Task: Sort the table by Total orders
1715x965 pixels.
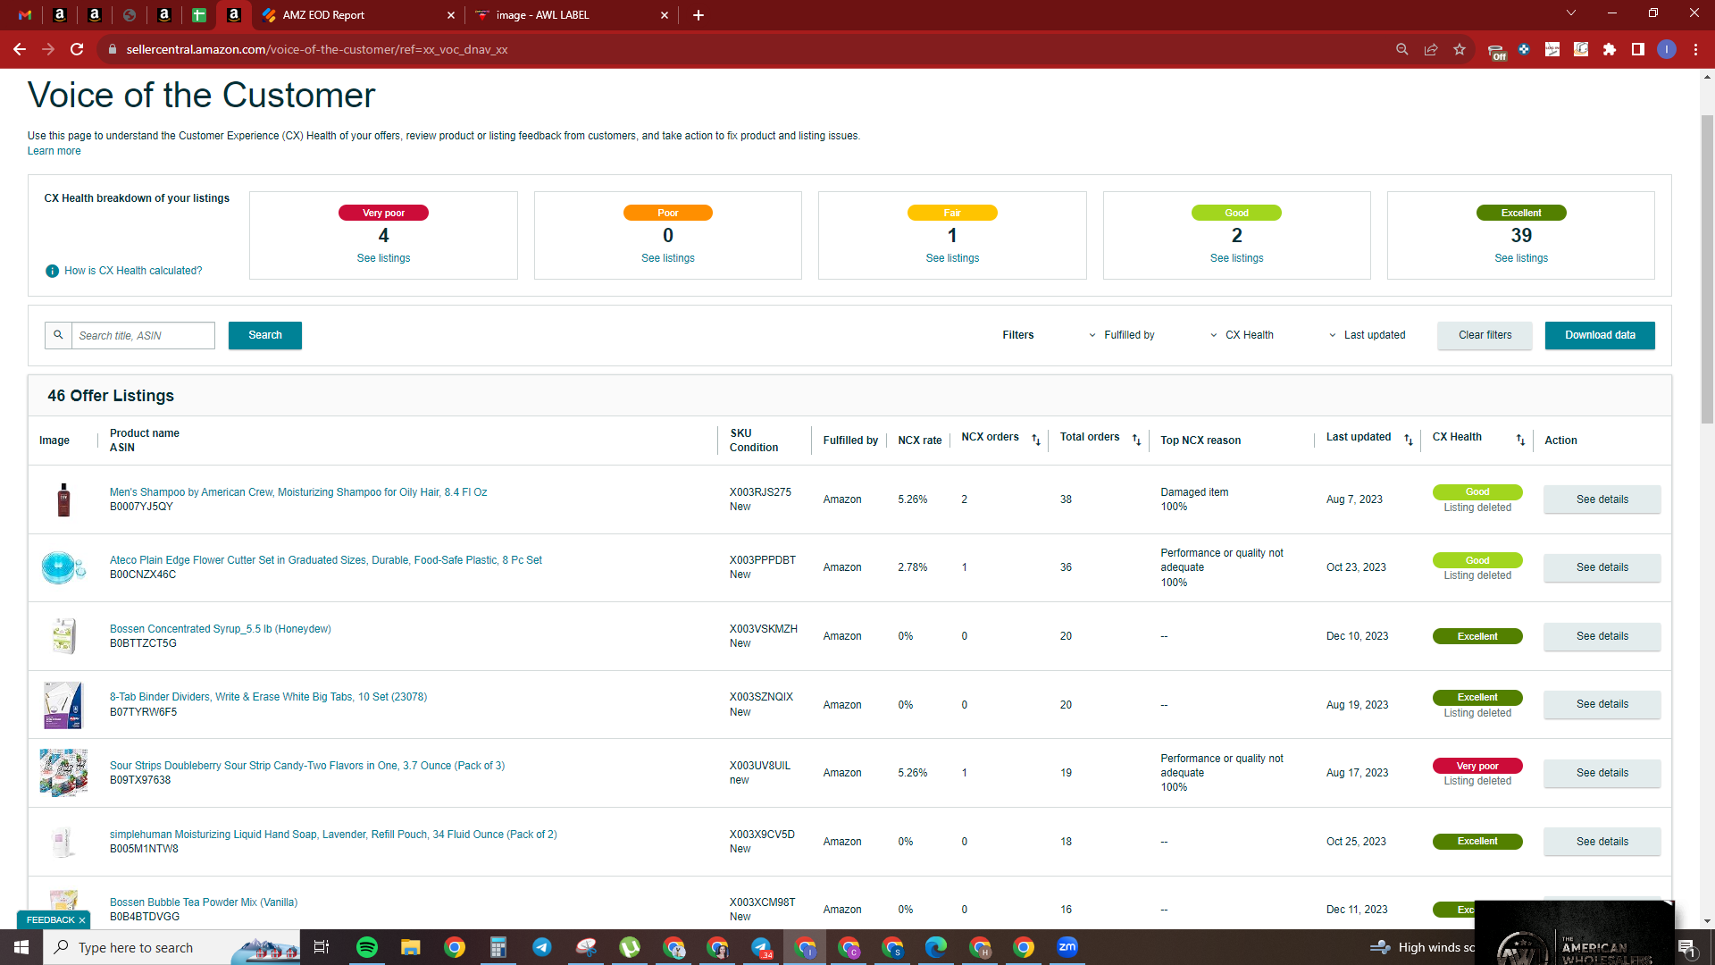Action: click(1137, 440)
